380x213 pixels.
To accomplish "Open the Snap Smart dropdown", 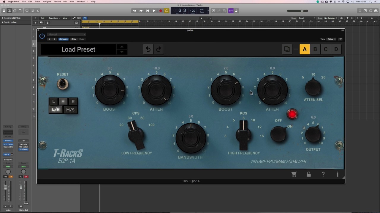I will [307, 18].
